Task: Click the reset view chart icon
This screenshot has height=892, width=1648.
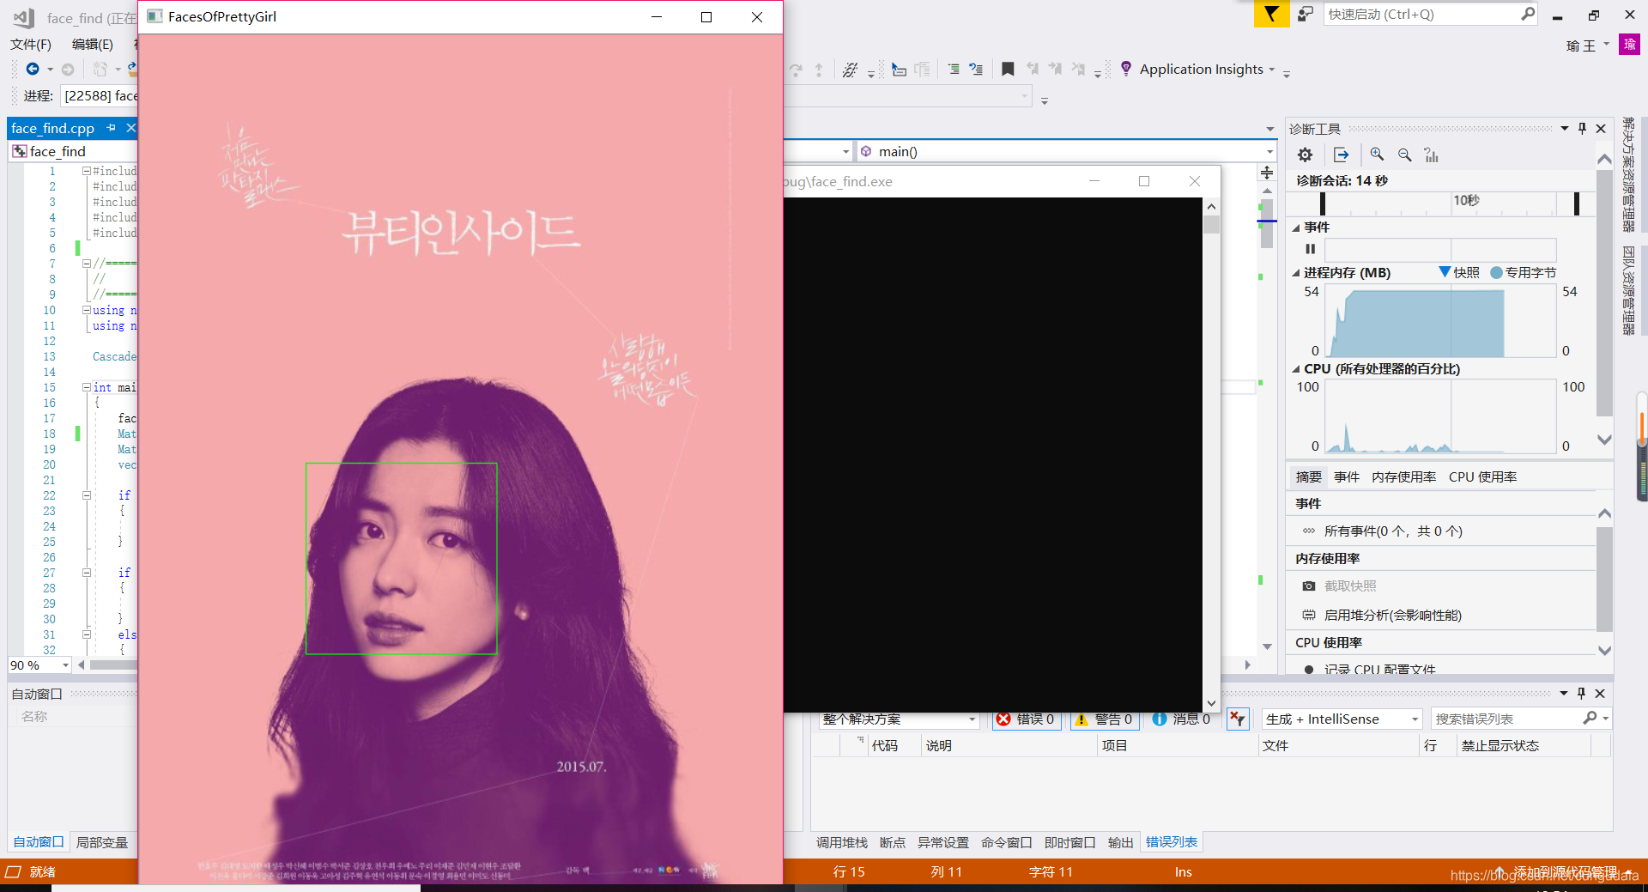Action: click(1431, 155)
